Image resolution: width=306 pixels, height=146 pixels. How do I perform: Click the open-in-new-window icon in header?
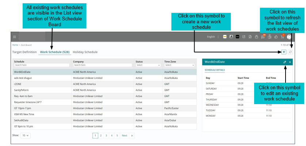point(244,37)
